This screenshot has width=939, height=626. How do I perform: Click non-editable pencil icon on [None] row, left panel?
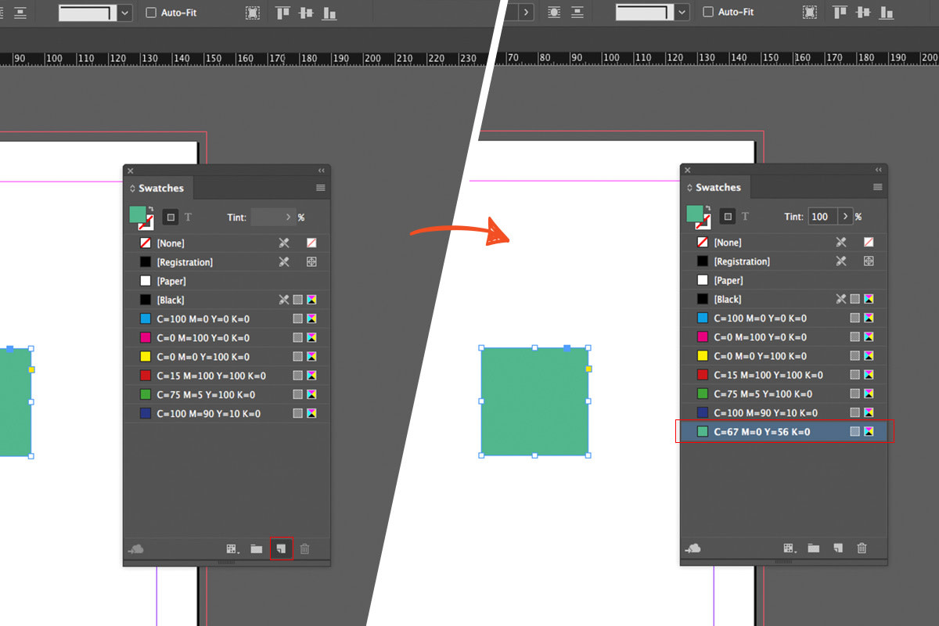(284, 243)
